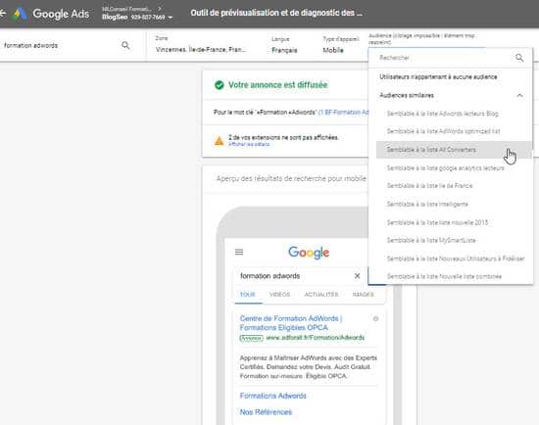The height and width of the screenshot is (425, 539).
Task: Click the ad display URL www.adforall.fr
Action: (x=316, y=338)
